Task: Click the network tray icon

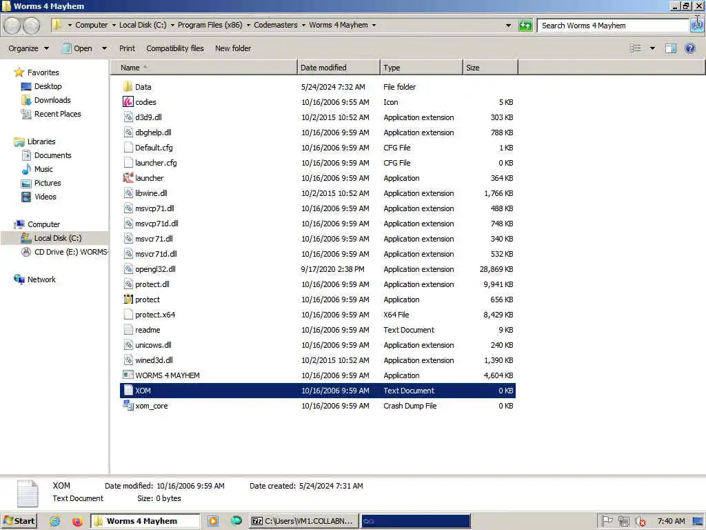Action: coord(623,522)
